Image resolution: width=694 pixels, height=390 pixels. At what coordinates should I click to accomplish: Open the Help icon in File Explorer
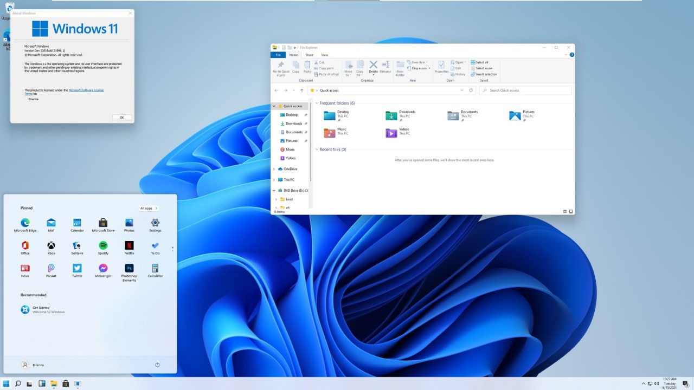pyautogui.click(x=571, y=55)
